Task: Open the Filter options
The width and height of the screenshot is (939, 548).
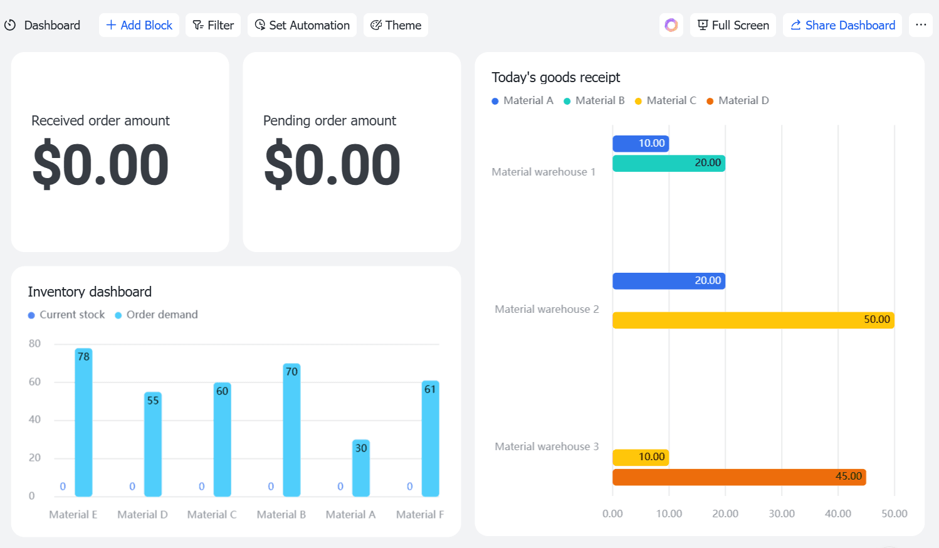Action: click(x=213, y=25)
